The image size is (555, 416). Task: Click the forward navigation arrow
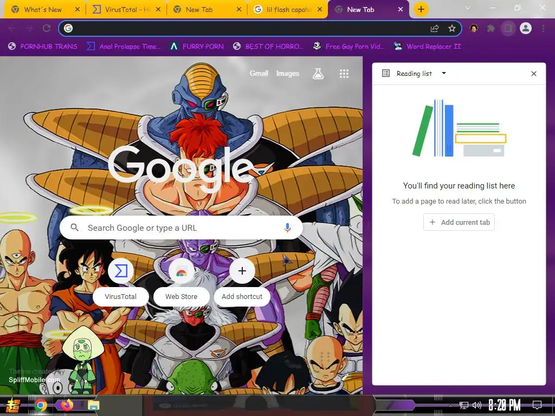pos(29,28)
